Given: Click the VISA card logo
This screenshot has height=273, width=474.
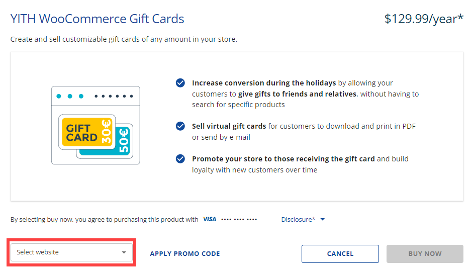Looking at the screenshot, I should coord(210,219).
